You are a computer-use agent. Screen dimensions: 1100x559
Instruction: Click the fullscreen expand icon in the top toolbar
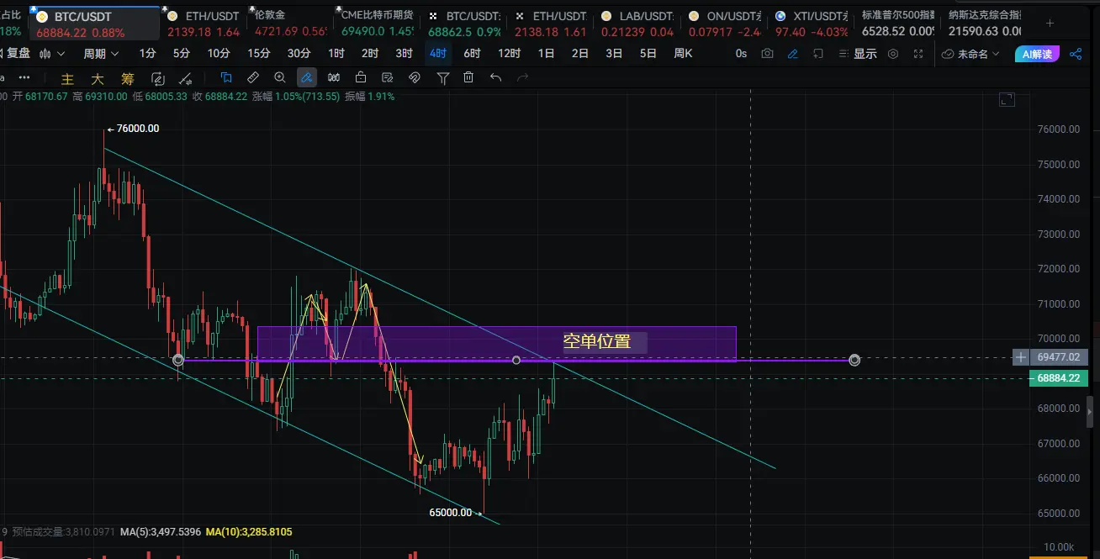[x=918, y=54]
